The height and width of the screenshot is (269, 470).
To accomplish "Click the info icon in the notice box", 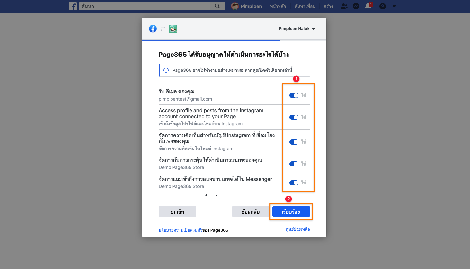I will click(166, 70).
